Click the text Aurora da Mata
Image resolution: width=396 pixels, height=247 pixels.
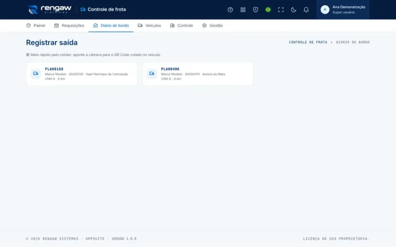[213, 74]
